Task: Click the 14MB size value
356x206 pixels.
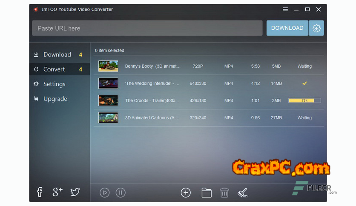Action: tap(276, 83)
